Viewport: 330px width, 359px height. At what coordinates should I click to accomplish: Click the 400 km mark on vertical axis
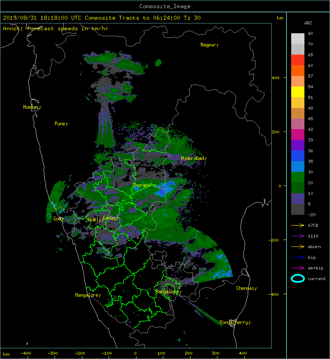pos(275,78)
